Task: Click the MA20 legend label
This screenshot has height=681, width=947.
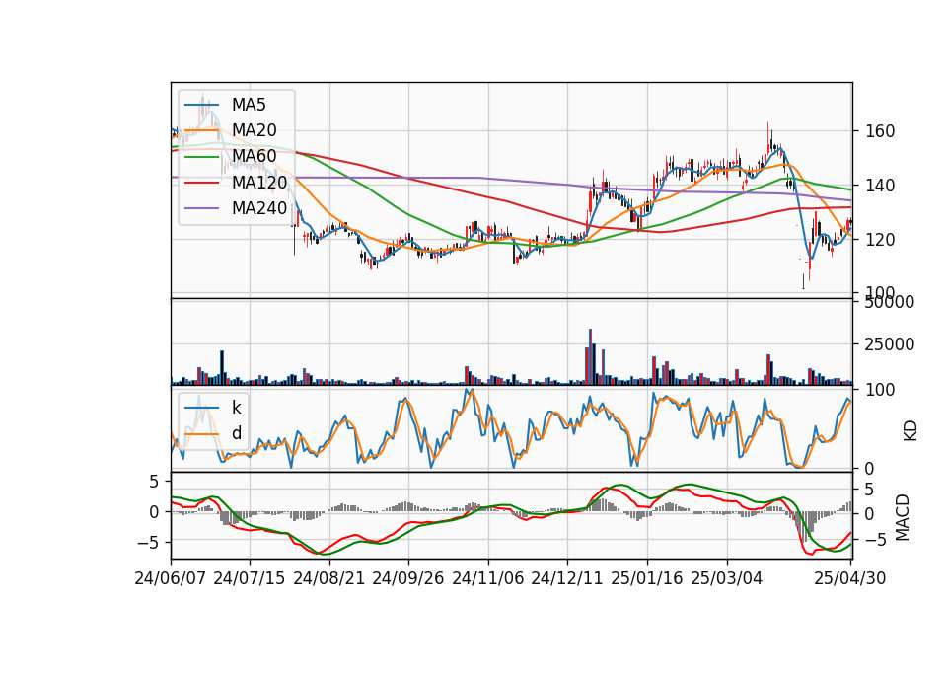Action: (x=254, y=130)
